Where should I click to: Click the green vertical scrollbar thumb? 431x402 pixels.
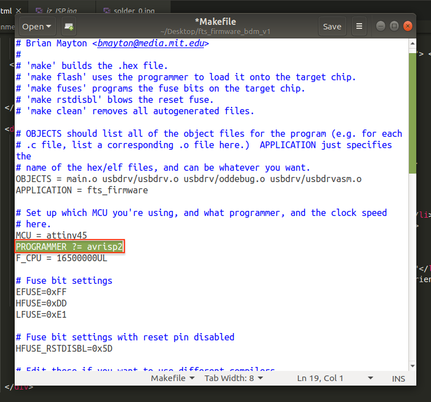point(412,113)
